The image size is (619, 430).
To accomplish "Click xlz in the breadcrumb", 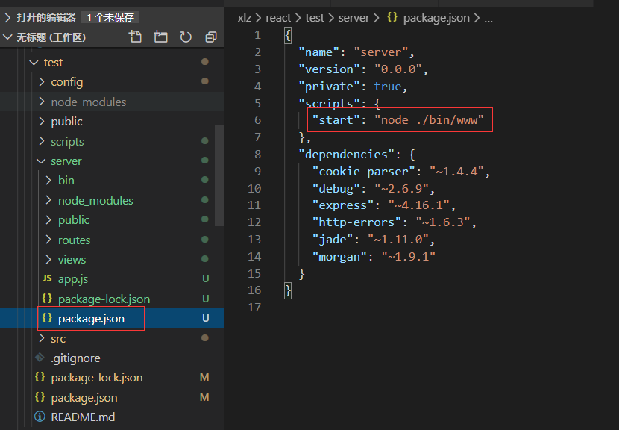I will click(245, 18).
